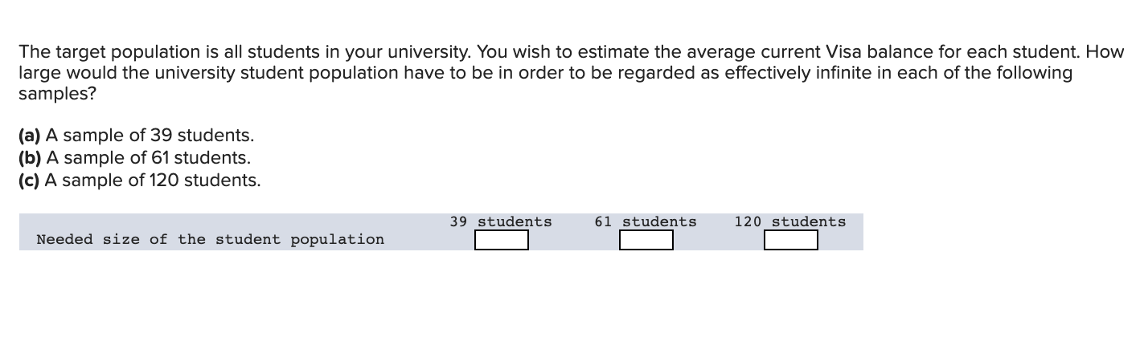
Task: Click the word 'How' ending the first line
Action: tap(1105, 52)
